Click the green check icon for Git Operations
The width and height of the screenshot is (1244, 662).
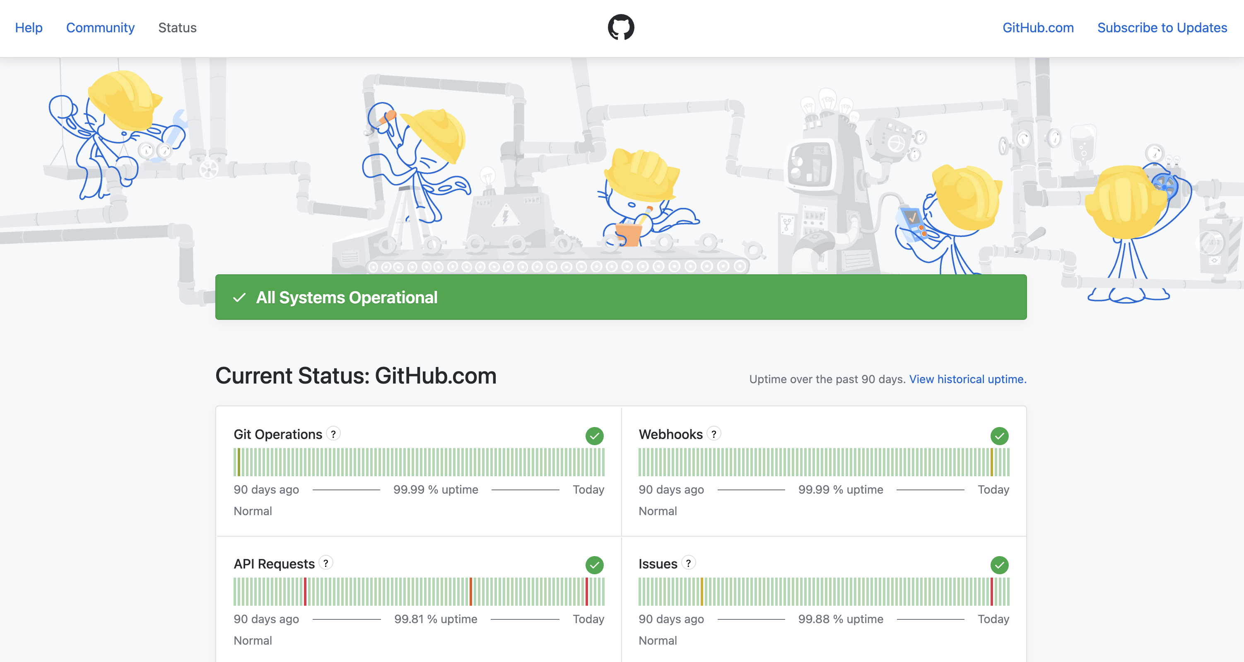(x=595, y=436)
